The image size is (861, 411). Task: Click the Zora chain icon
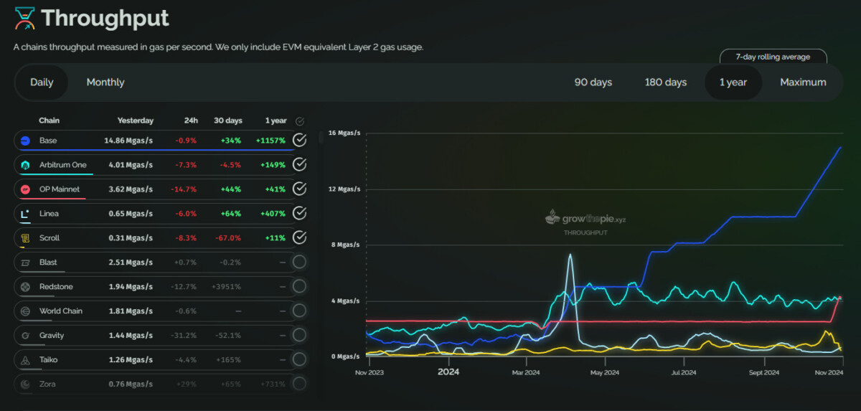pyautogui.click(x=25, y=384)
